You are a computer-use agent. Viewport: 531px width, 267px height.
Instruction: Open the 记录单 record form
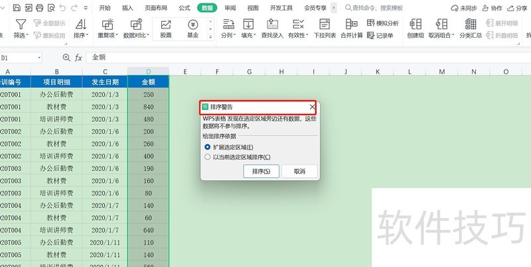[380, 35]
